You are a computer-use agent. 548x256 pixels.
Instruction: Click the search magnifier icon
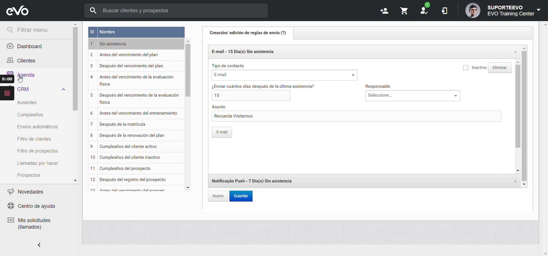coord(93,11)
